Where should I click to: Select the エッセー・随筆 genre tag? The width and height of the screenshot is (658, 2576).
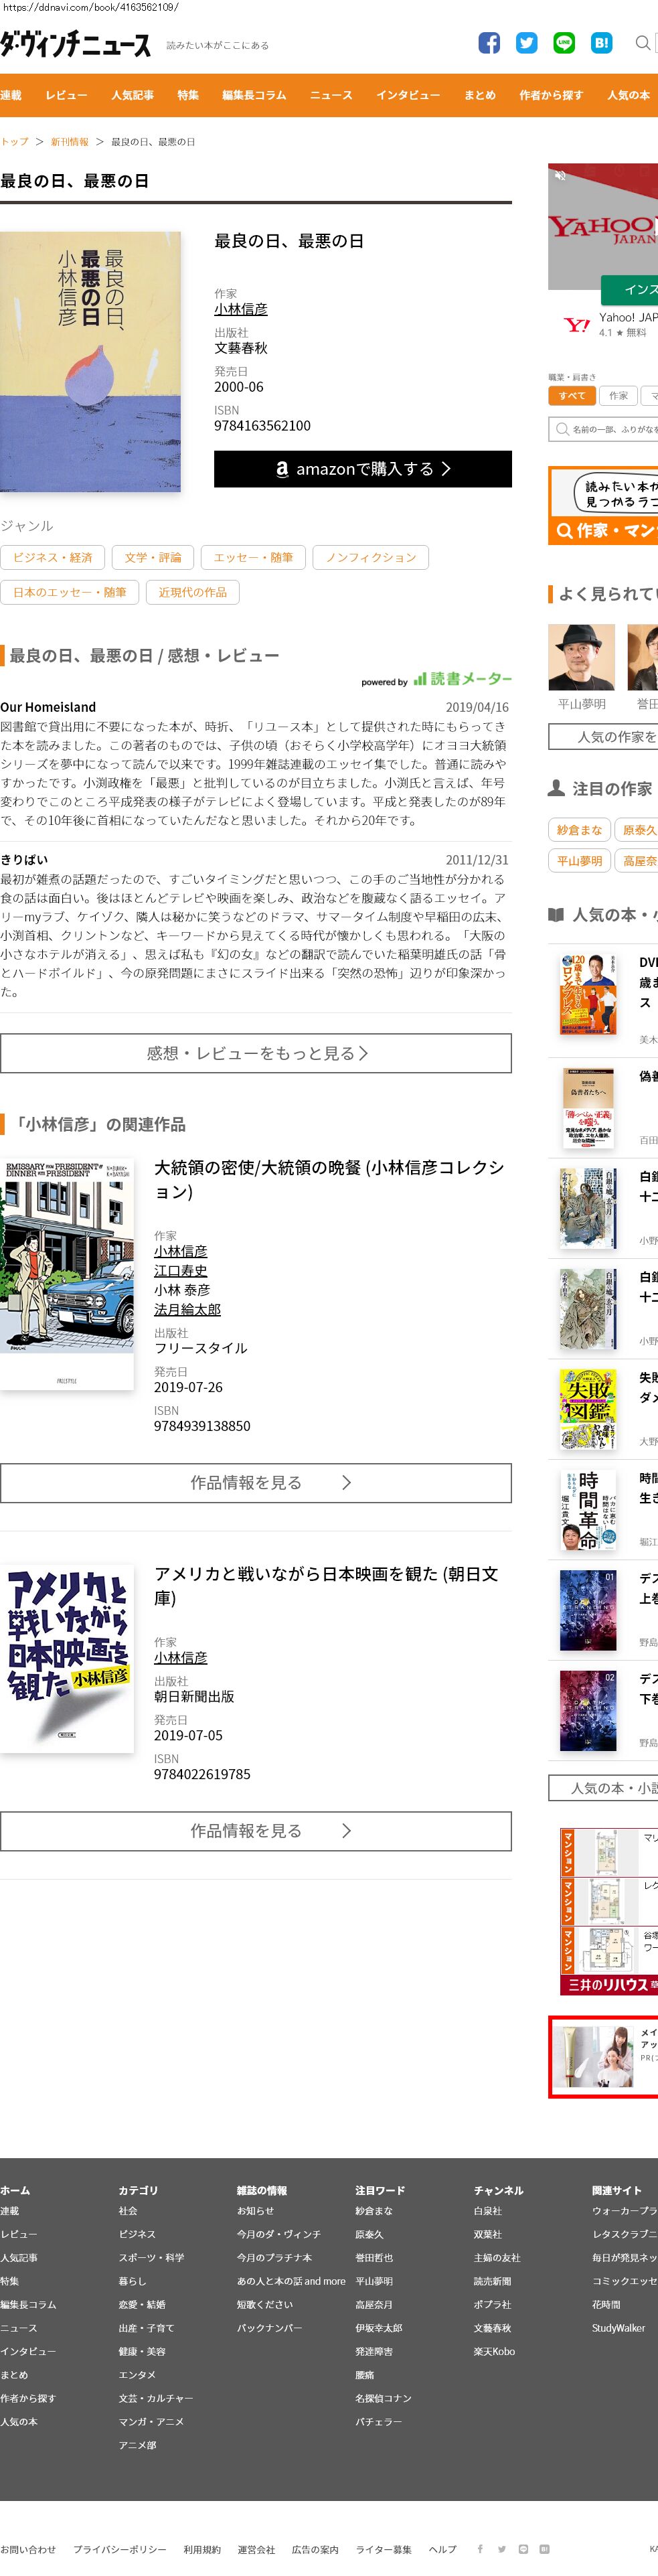[x=253, y=557]
